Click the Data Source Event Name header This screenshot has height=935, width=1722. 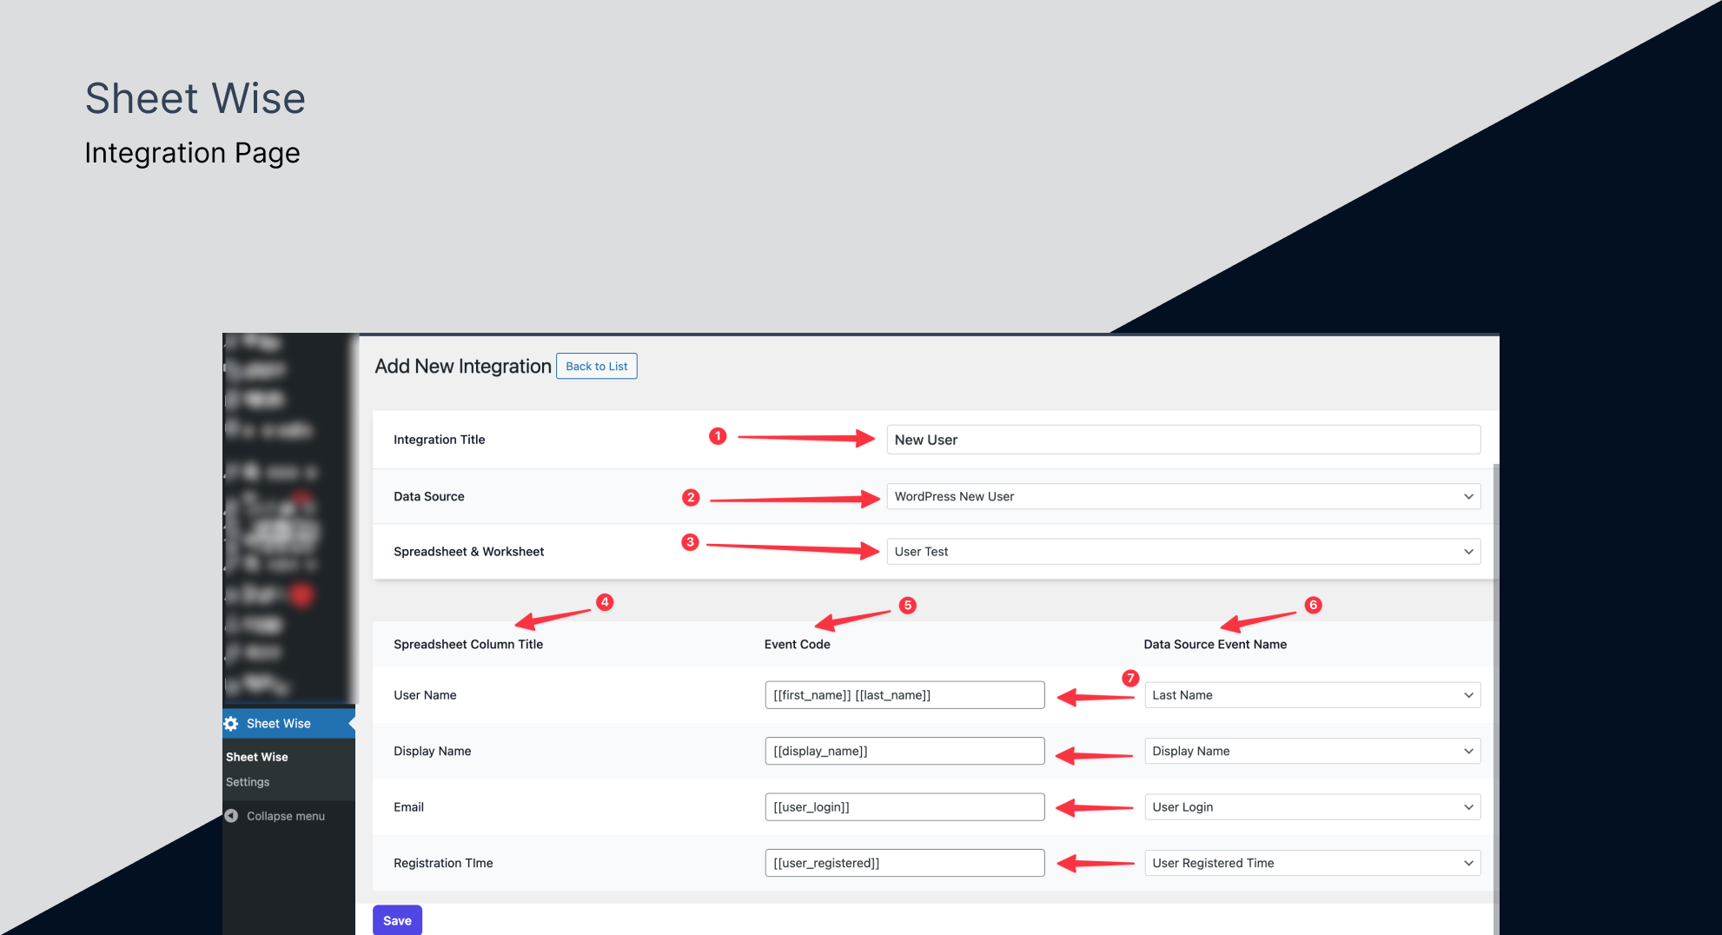click(1215, 645)
